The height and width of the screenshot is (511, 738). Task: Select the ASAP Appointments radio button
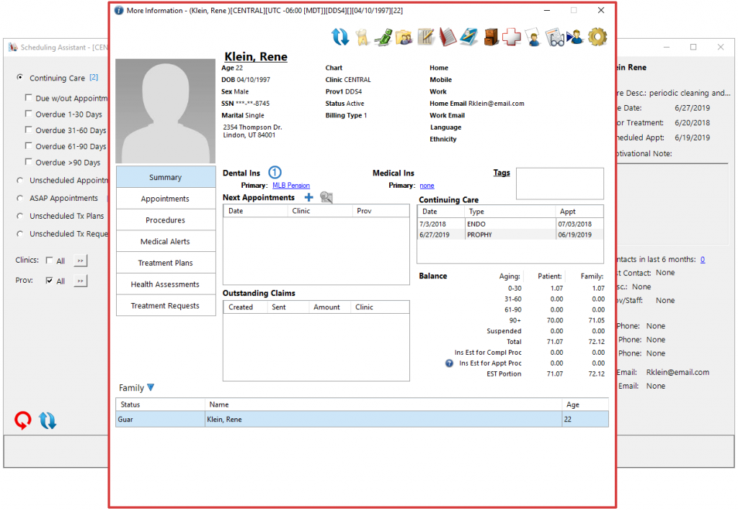tap(20, 198)
